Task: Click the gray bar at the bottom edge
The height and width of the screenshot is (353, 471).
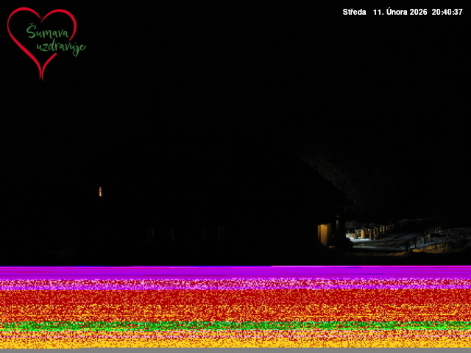Action: click(x=235, y=350)
